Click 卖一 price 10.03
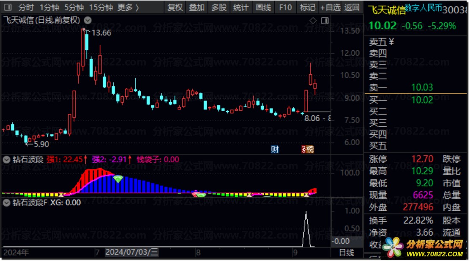Image resolution: width=470 pixels, height=261 pixels. click(422, 87)
